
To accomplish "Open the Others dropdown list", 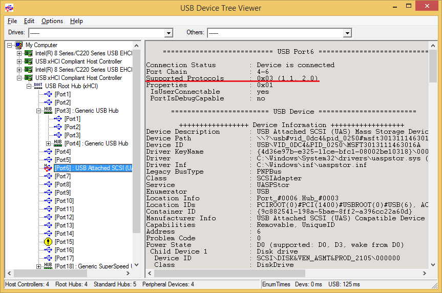I will (x=347, y=33).
